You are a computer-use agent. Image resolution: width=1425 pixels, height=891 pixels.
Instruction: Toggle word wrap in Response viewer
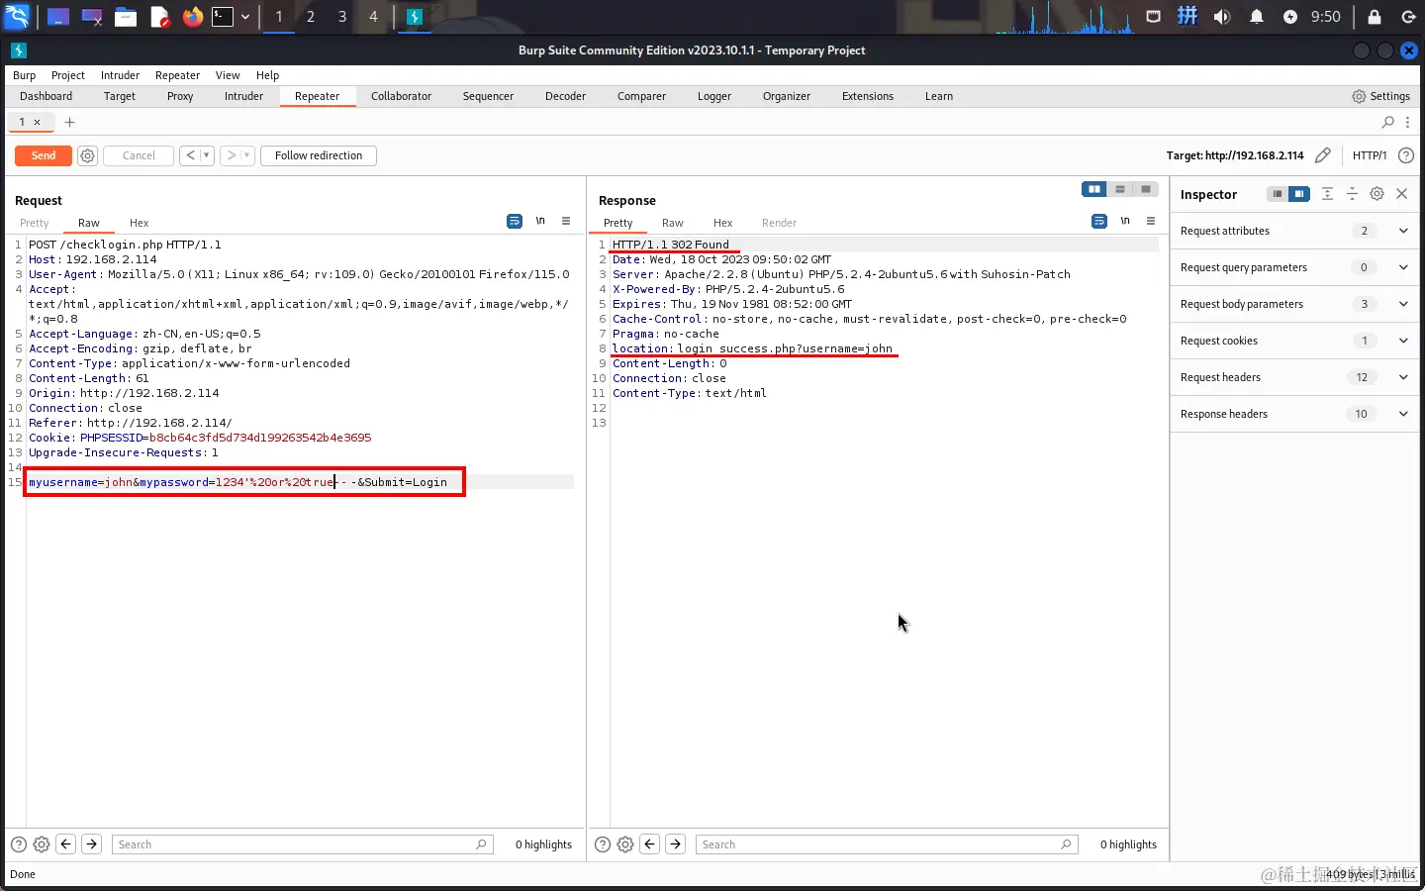pyautogui.click(x=1099, y=221)
